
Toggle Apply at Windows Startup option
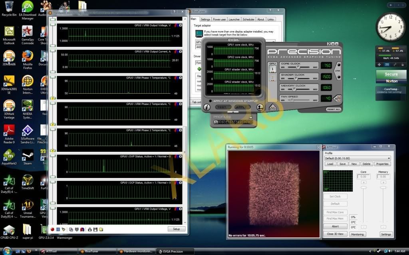[x=210, y=101]
